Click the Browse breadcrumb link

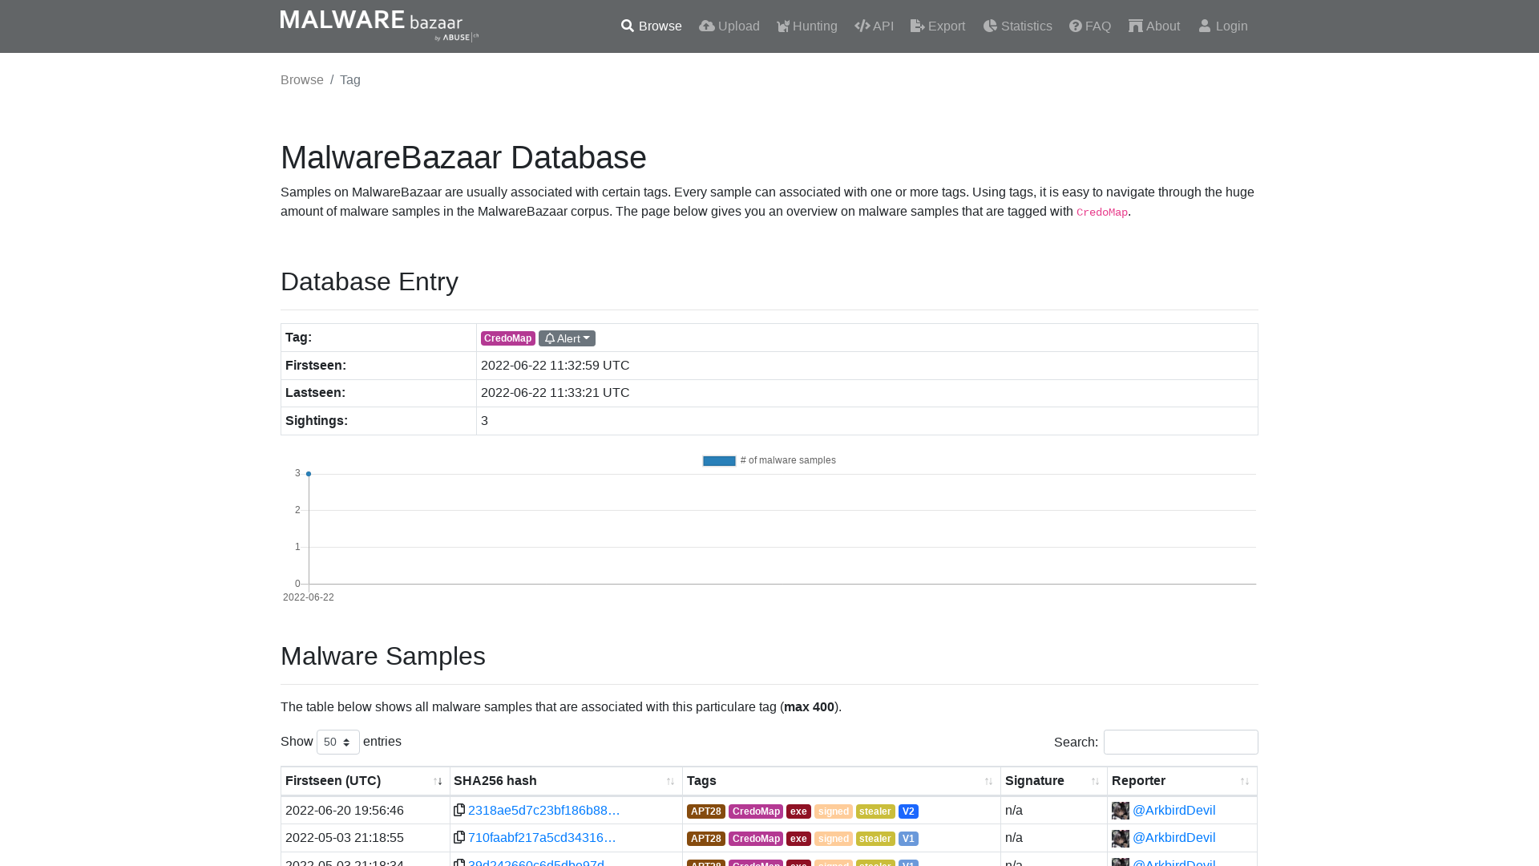(301, 79)
